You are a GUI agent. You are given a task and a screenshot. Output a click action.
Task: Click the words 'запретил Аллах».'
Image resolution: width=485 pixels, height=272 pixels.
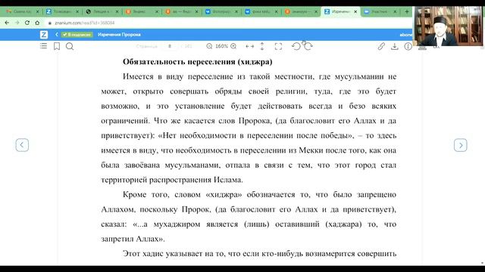click(133, 239)
